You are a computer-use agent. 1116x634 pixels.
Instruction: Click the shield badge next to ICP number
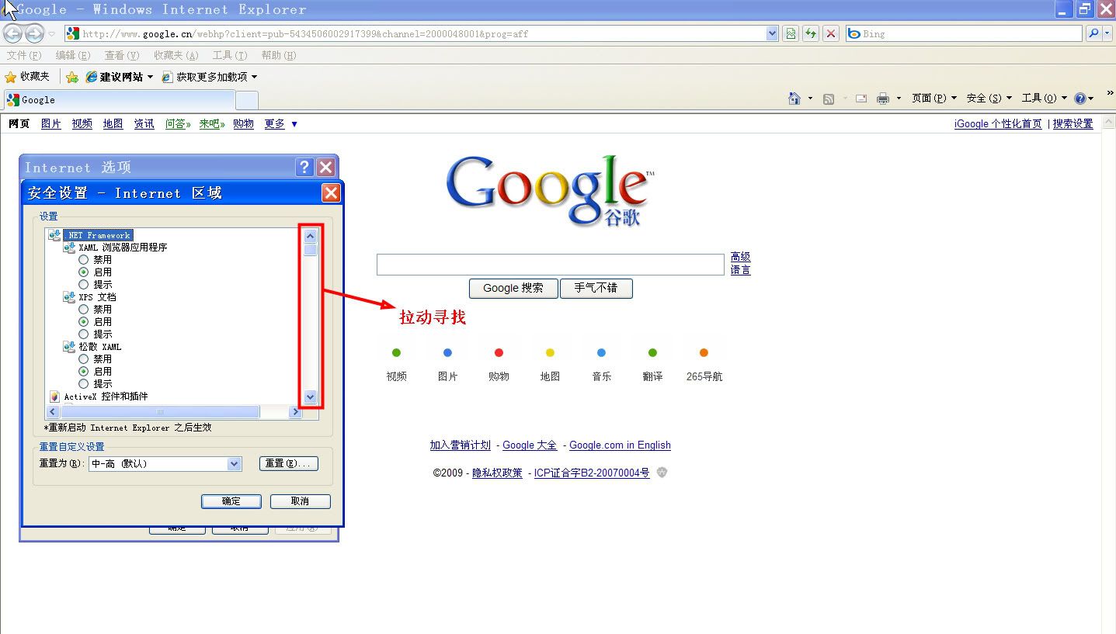[x=662, y=472]
